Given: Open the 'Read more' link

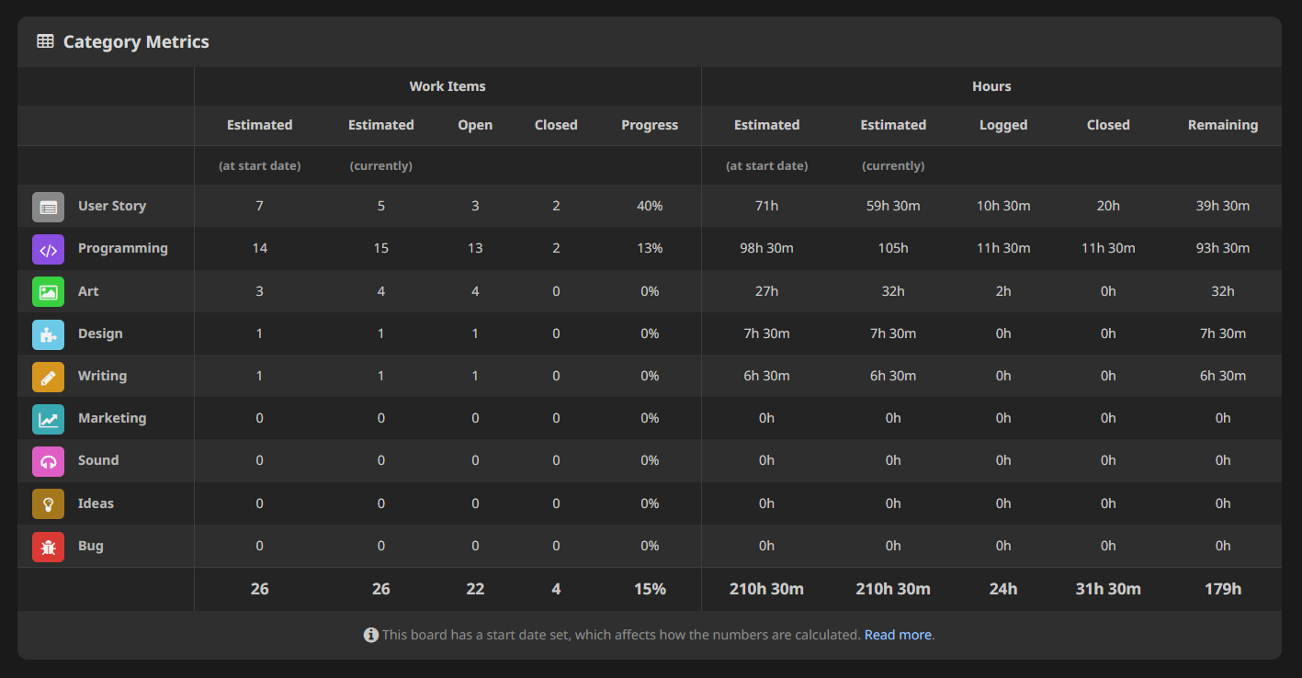Looking at the screenshot, I should (x=897, y=634).
